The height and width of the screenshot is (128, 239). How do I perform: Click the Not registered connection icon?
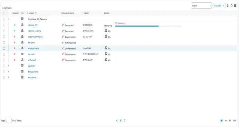[x=63, y=42]
